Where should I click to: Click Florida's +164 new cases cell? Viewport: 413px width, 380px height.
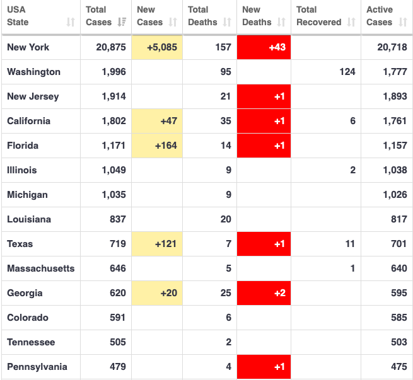click(x=157, y=146)
